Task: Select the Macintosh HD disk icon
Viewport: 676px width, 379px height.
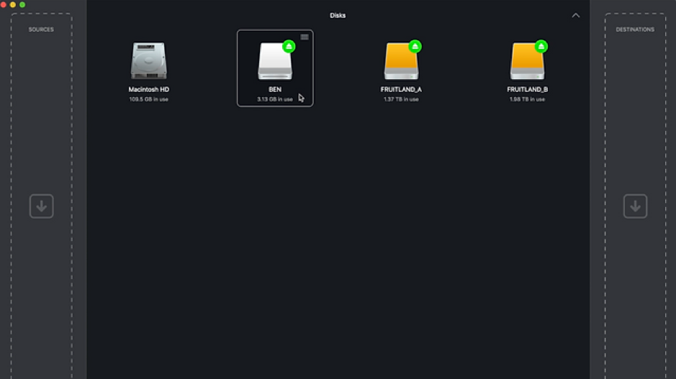Action: click(149, 61)
